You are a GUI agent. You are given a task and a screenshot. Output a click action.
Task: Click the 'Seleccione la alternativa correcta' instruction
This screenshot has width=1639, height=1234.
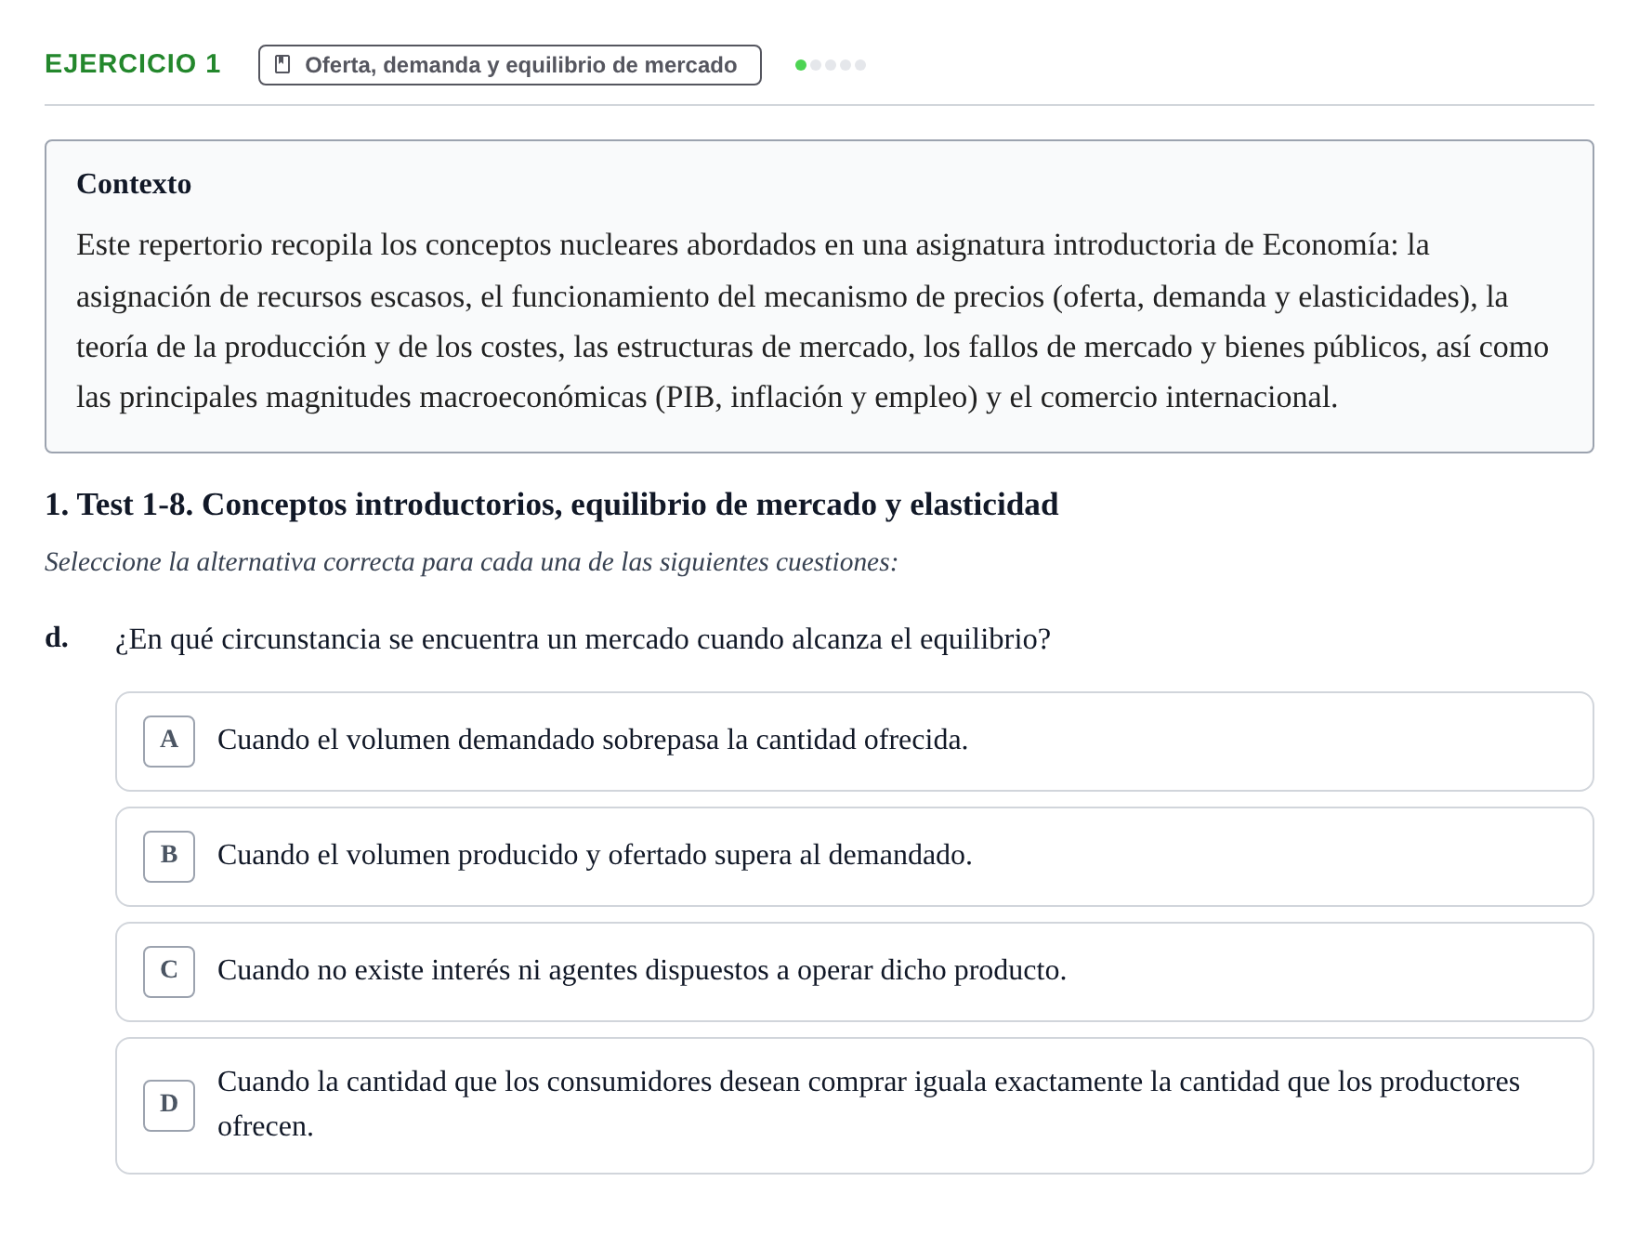tap(471, 562)
